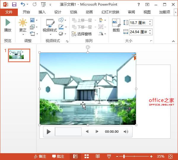Increase the video width stepper
Image resolution: width=178 pixels, height=160 pixels.
150,31
